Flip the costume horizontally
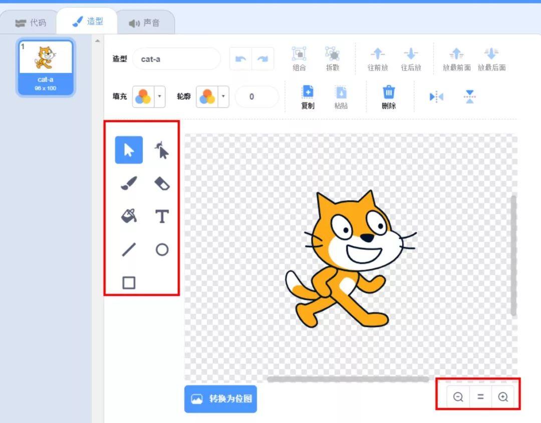Viewport: 541px width, 423px height. click(x=436, y=97)
